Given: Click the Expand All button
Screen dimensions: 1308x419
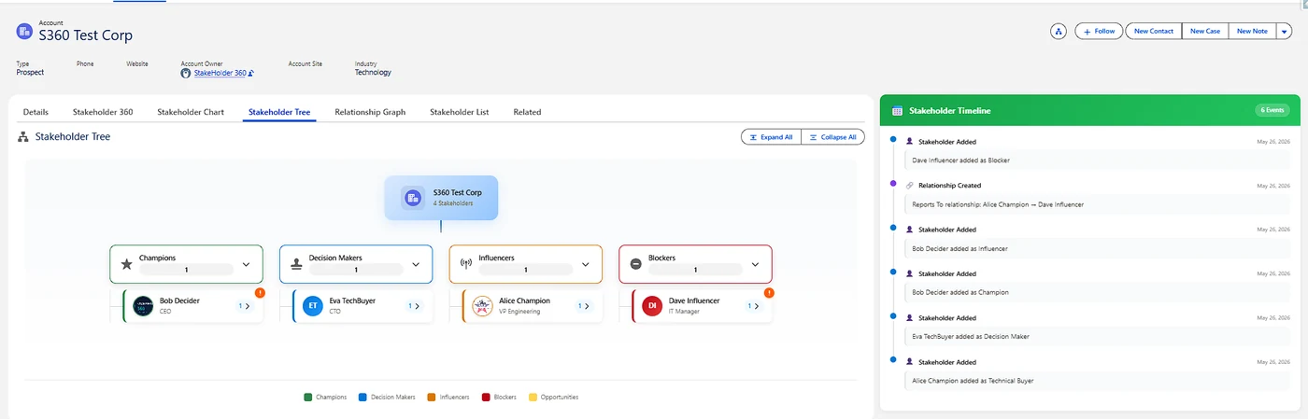Looking at the screenshot, I should click(x=771, y=137).
